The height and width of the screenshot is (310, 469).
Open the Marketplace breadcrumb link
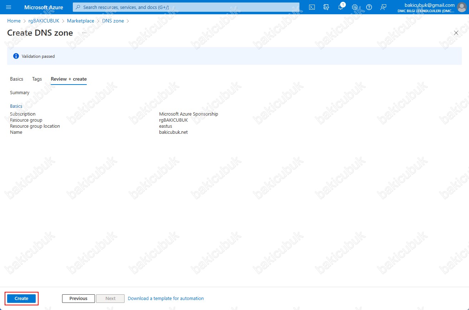click(81, 21)
